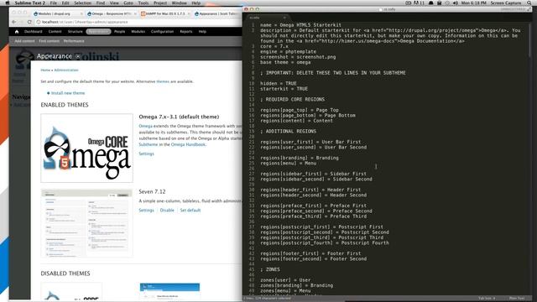Click the volume icon in the menu bar
This screenshot has height=302, width=537.
coord(455,3)
